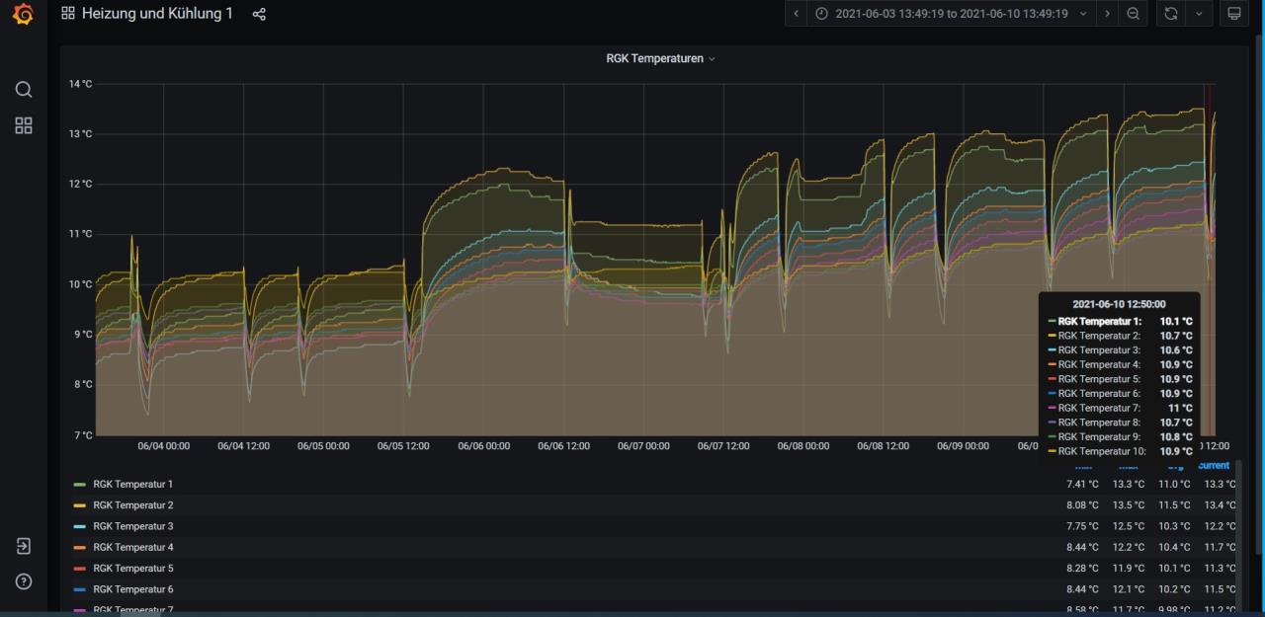Open the time range picker dropdown
Viewport: 1265px width, 617px height.
click(x=951, y=14)
